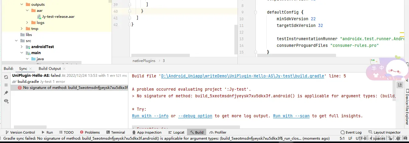The width and height of the screenshot is (409, 143).
Task: Expand the logs folder
Action: tap(27, 23)
